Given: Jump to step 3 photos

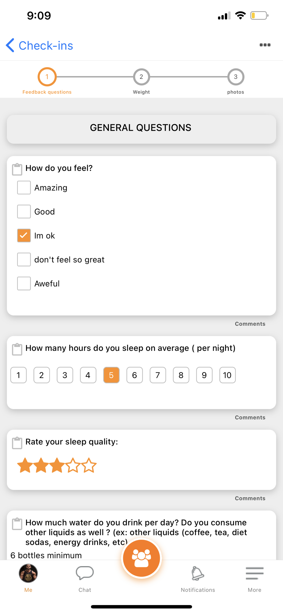Looking at the screenshot, I should [236, 77].
